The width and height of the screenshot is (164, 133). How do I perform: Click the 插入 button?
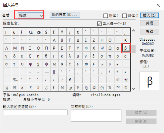pos(149,16)
